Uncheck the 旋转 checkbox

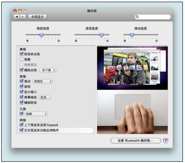[22, 87]
